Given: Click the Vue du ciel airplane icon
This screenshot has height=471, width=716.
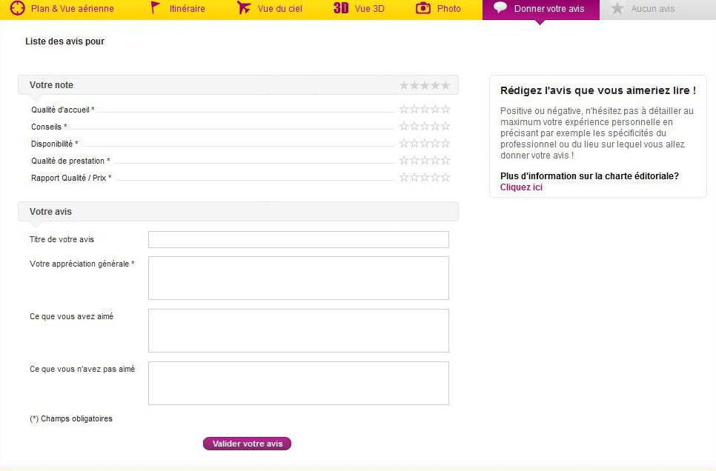Looking at the screenshot, I should [x=244, y=9].
